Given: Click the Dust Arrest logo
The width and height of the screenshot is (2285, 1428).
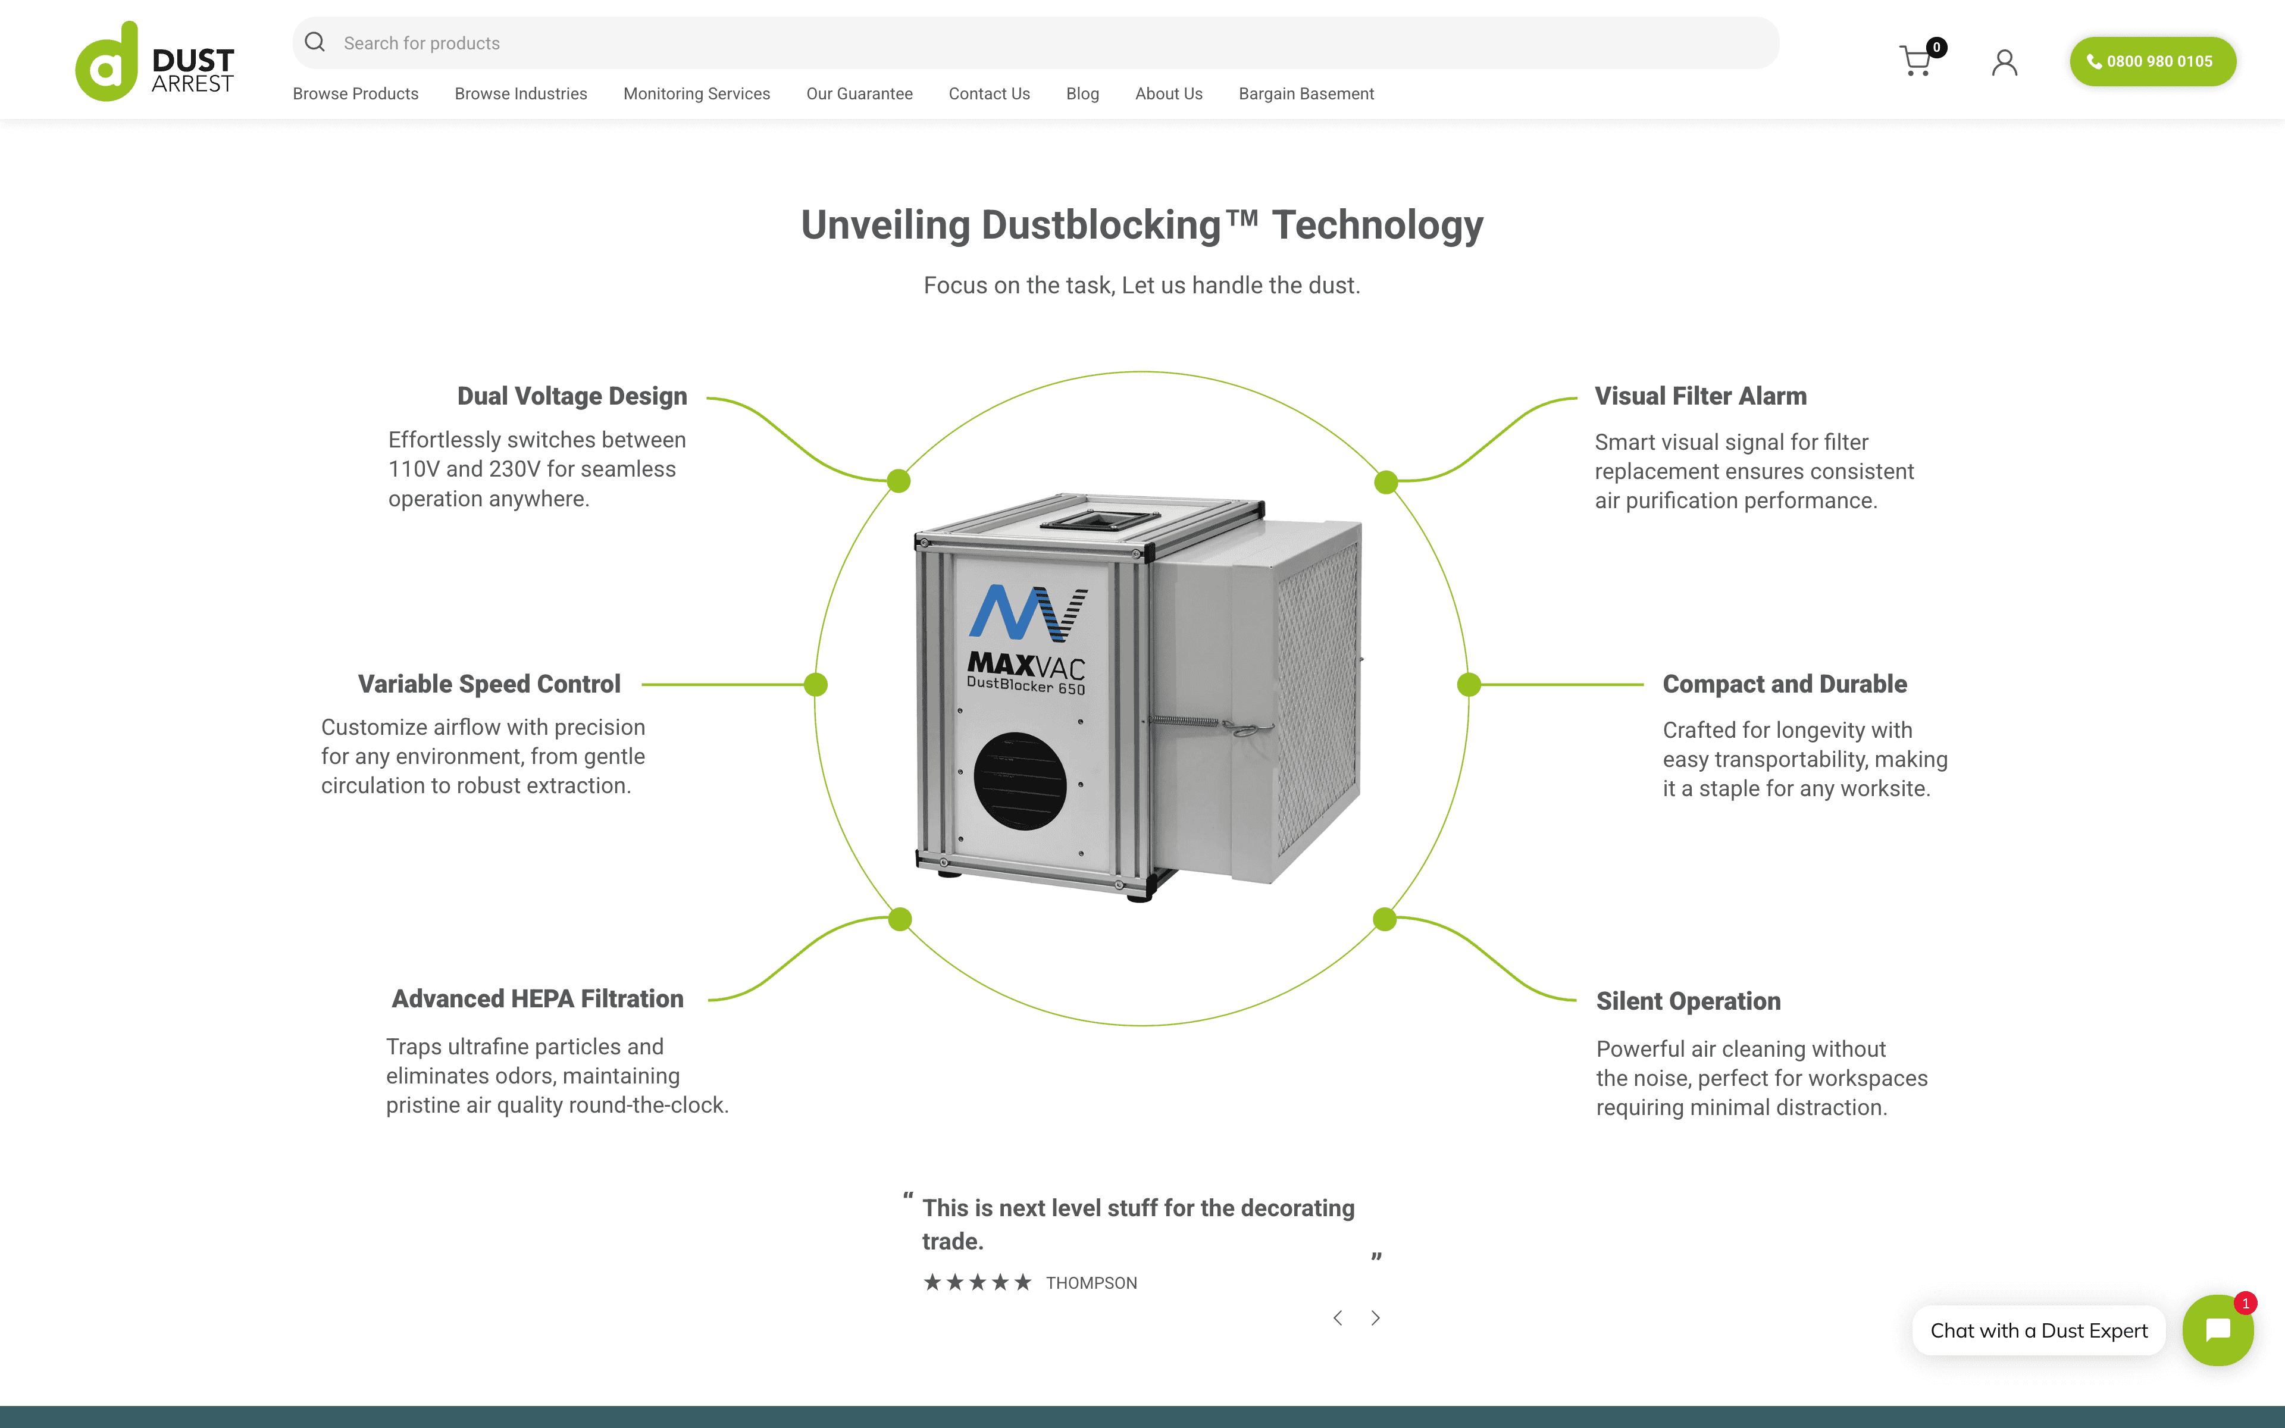Looking at the screenshot, I should pyautogui.click(x=155, y=62).
